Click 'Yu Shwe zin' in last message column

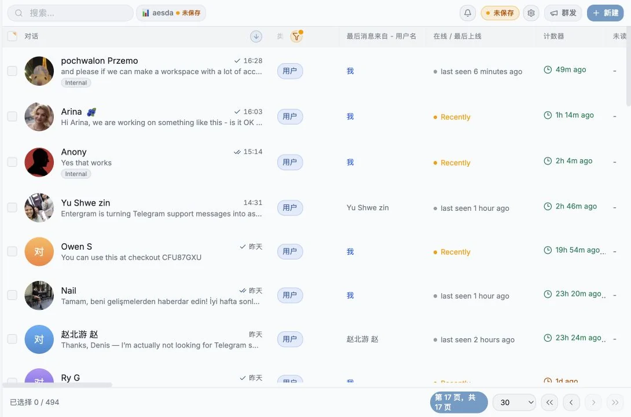tap(368, 208)
